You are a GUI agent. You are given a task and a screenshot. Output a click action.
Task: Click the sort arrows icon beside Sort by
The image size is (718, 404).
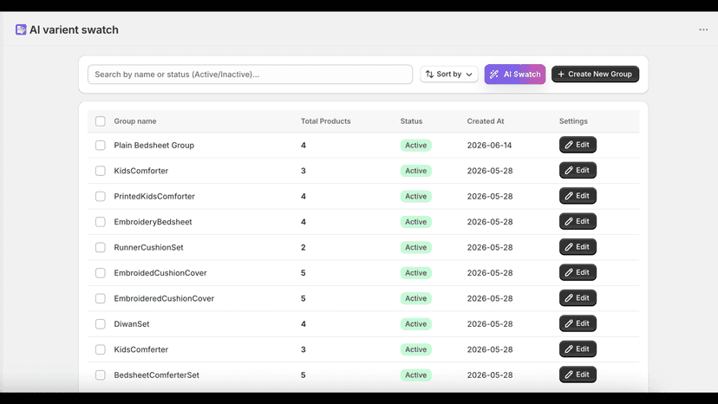(x=429, y=75)
